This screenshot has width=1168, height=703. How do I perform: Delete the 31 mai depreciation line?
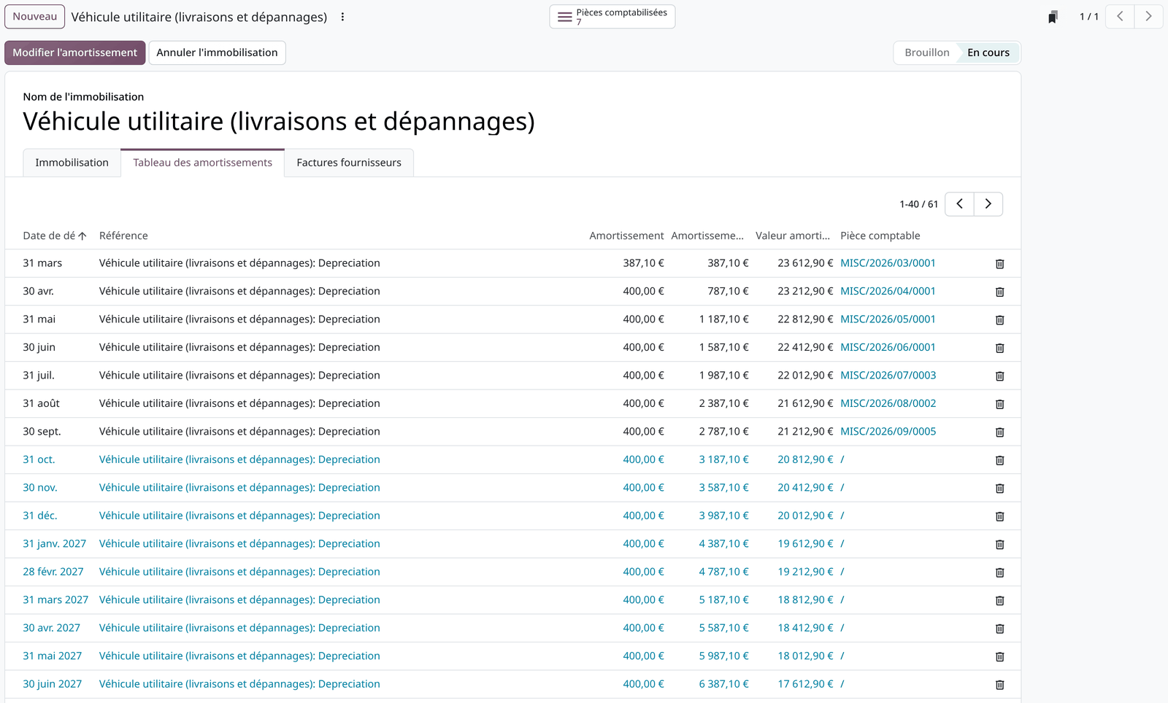[x=999, y=320]
